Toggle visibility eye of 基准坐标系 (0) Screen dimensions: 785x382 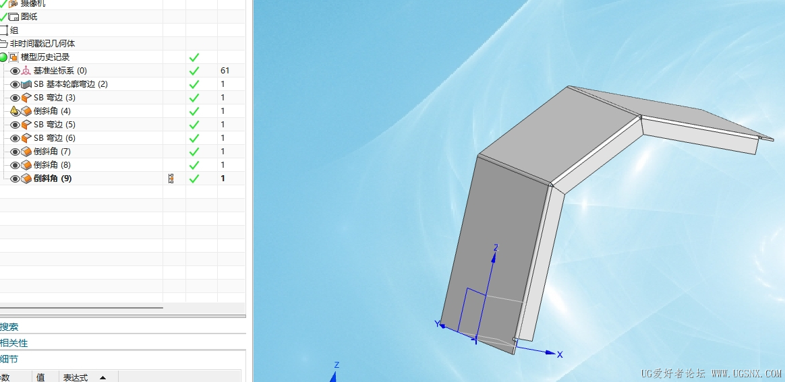(15, 71)
